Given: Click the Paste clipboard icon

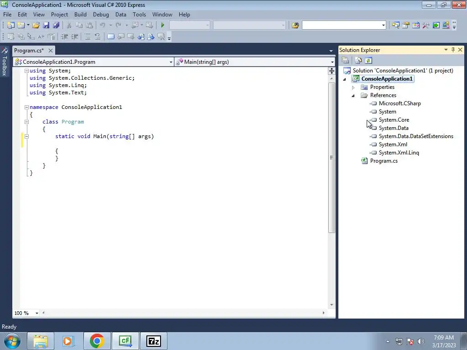Looking at the screenshot, I should pyautogui.click(x=89, y=26).
